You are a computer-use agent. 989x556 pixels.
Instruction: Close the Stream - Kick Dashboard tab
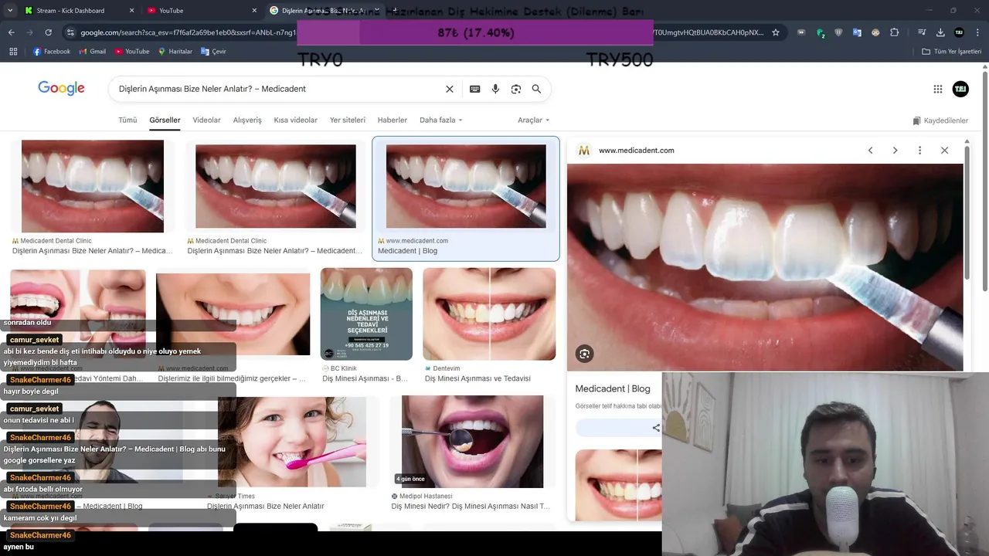(131, 11)
